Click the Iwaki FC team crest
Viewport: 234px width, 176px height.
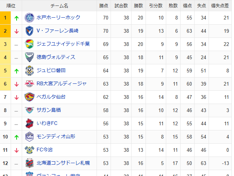(x=29, y=123)
